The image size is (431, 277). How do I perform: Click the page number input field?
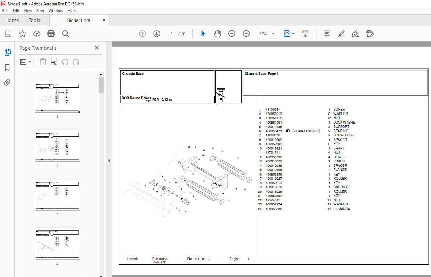click(x=171, y=34)
